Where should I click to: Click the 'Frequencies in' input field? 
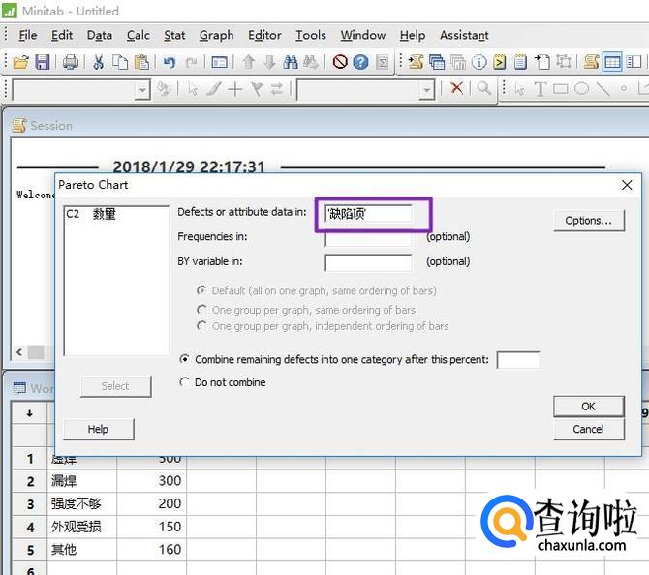[x=368, y=239]
